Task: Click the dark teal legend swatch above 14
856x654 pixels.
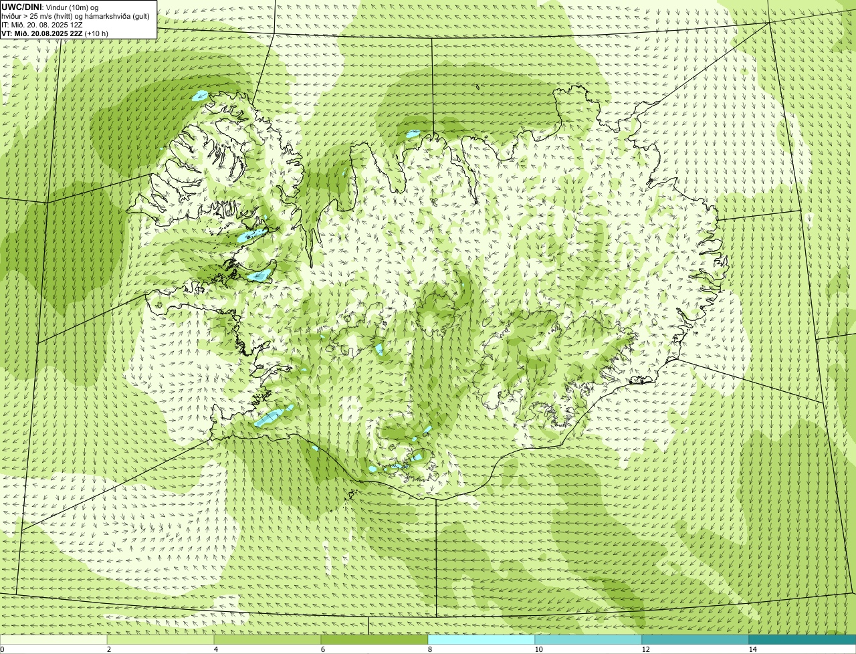Action: click(x=802, y=639)
